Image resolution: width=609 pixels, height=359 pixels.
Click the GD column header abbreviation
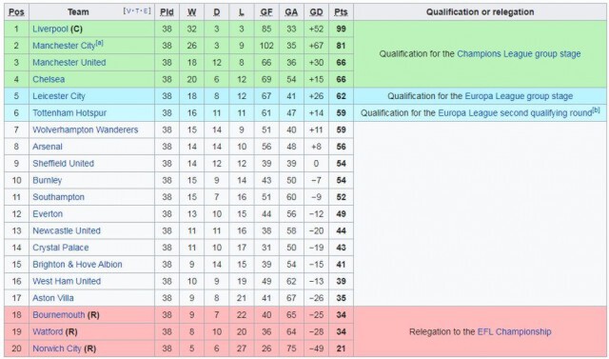pyautogui.click(x=316, y=12)
